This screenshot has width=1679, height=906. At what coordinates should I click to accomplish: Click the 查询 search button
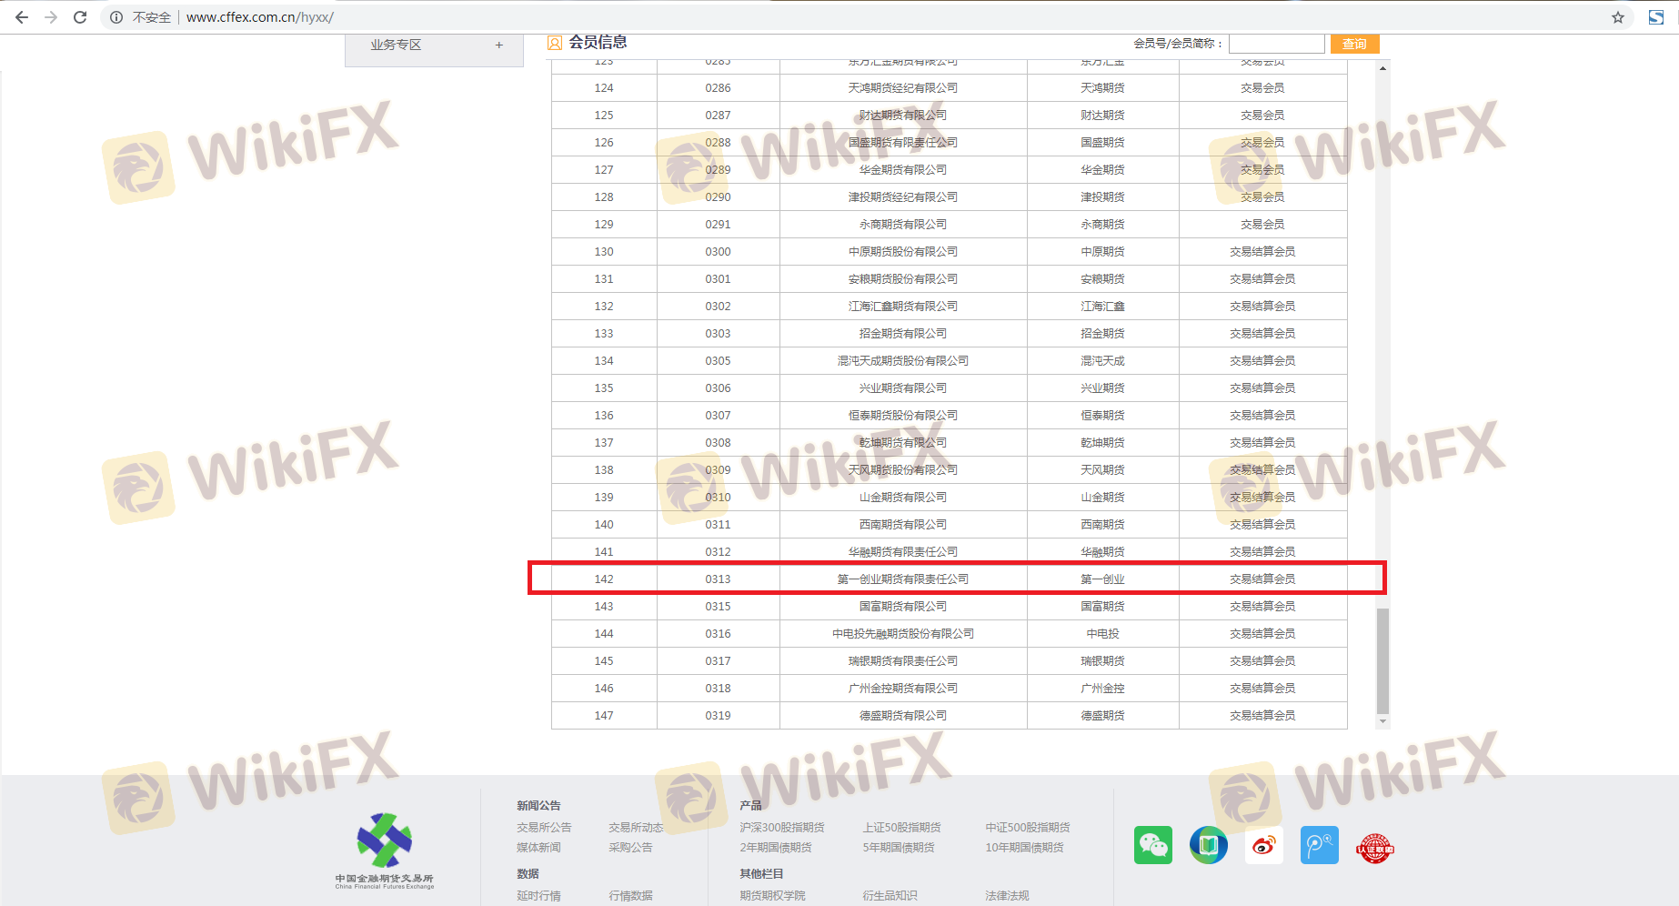click(1354, 44)
